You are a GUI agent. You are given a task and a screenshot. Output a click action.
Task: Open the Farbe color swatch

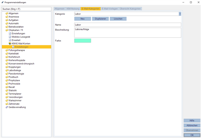(83, 41)
